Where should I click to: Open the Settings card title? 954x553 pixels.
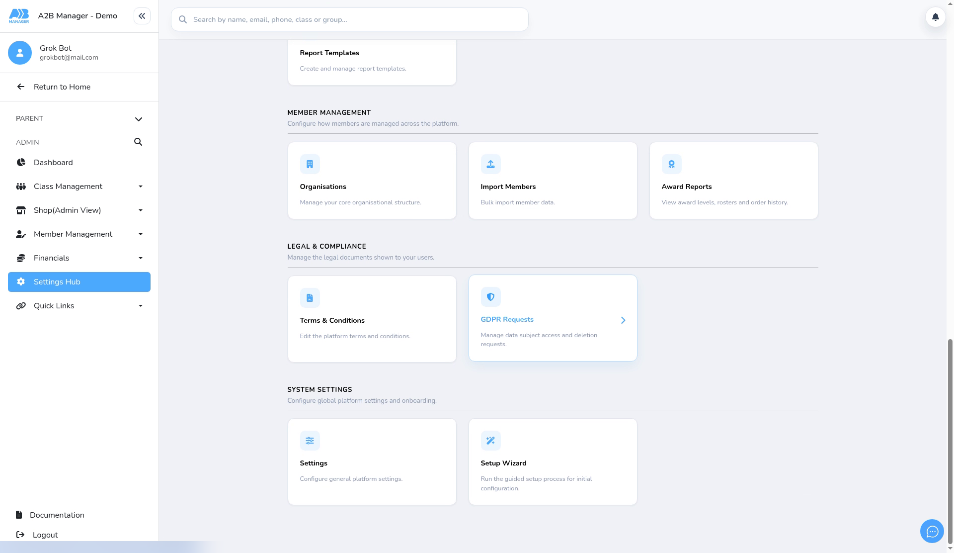click(x=314, y=463)
